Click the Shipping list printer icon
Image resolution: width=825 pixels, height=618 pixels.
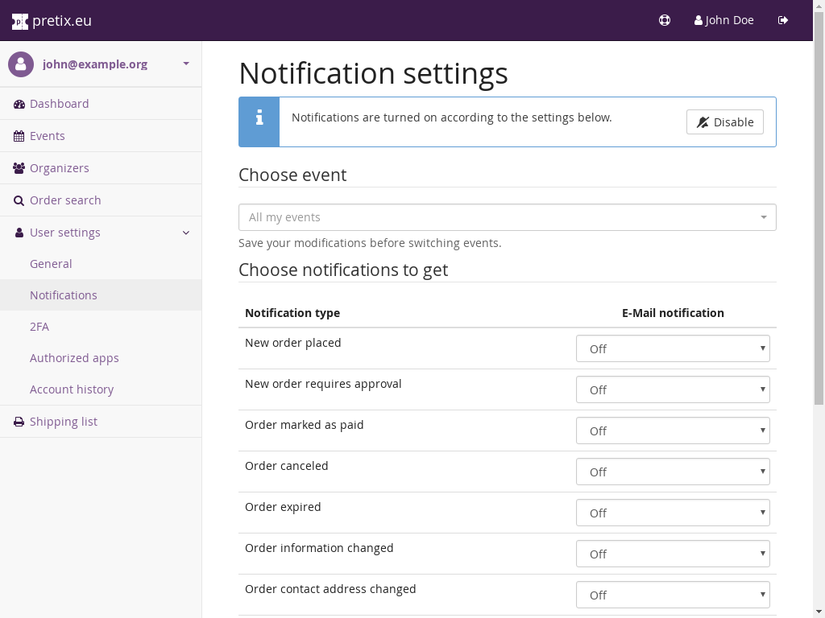[x=19, y=422]
